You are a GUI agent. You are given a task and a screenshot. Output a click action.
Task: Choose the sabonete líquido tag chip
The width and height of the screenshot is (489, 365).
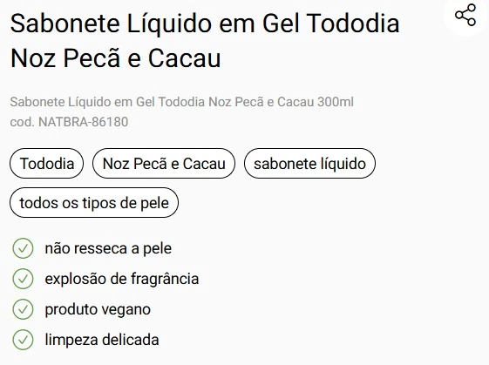[x=309, y=163]
